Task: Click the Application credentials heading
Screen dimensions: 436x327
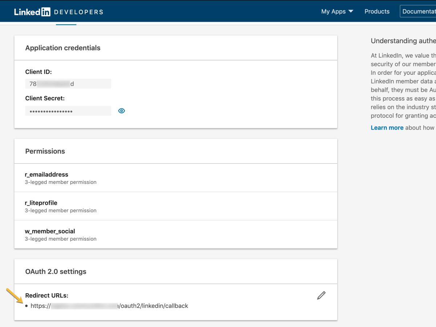Action: click(63, 48)
